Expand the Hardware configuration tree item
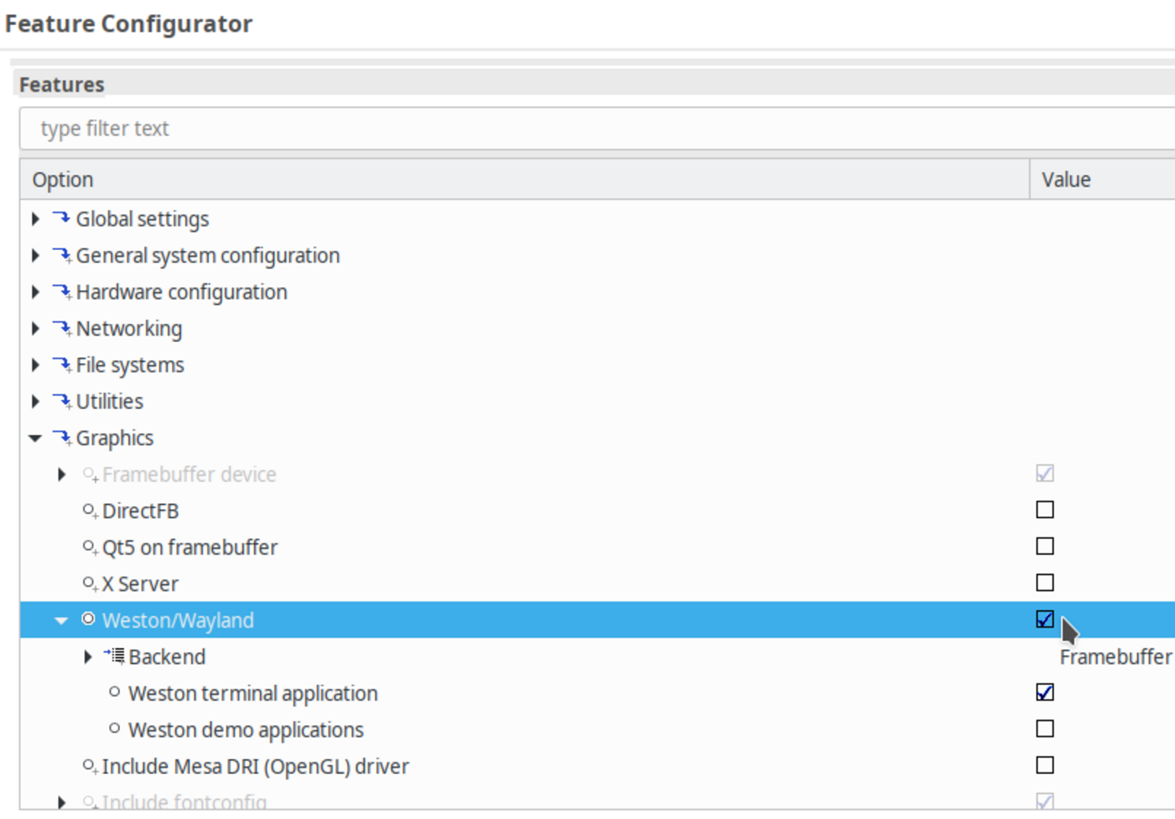Screen dimensions: 1175x819 [x=35, y=292]
